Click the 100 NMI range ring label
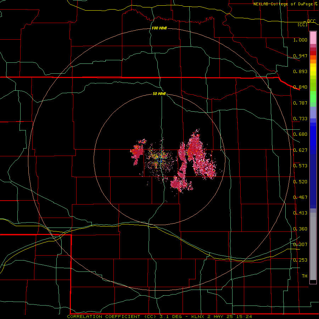 point(159,28)
